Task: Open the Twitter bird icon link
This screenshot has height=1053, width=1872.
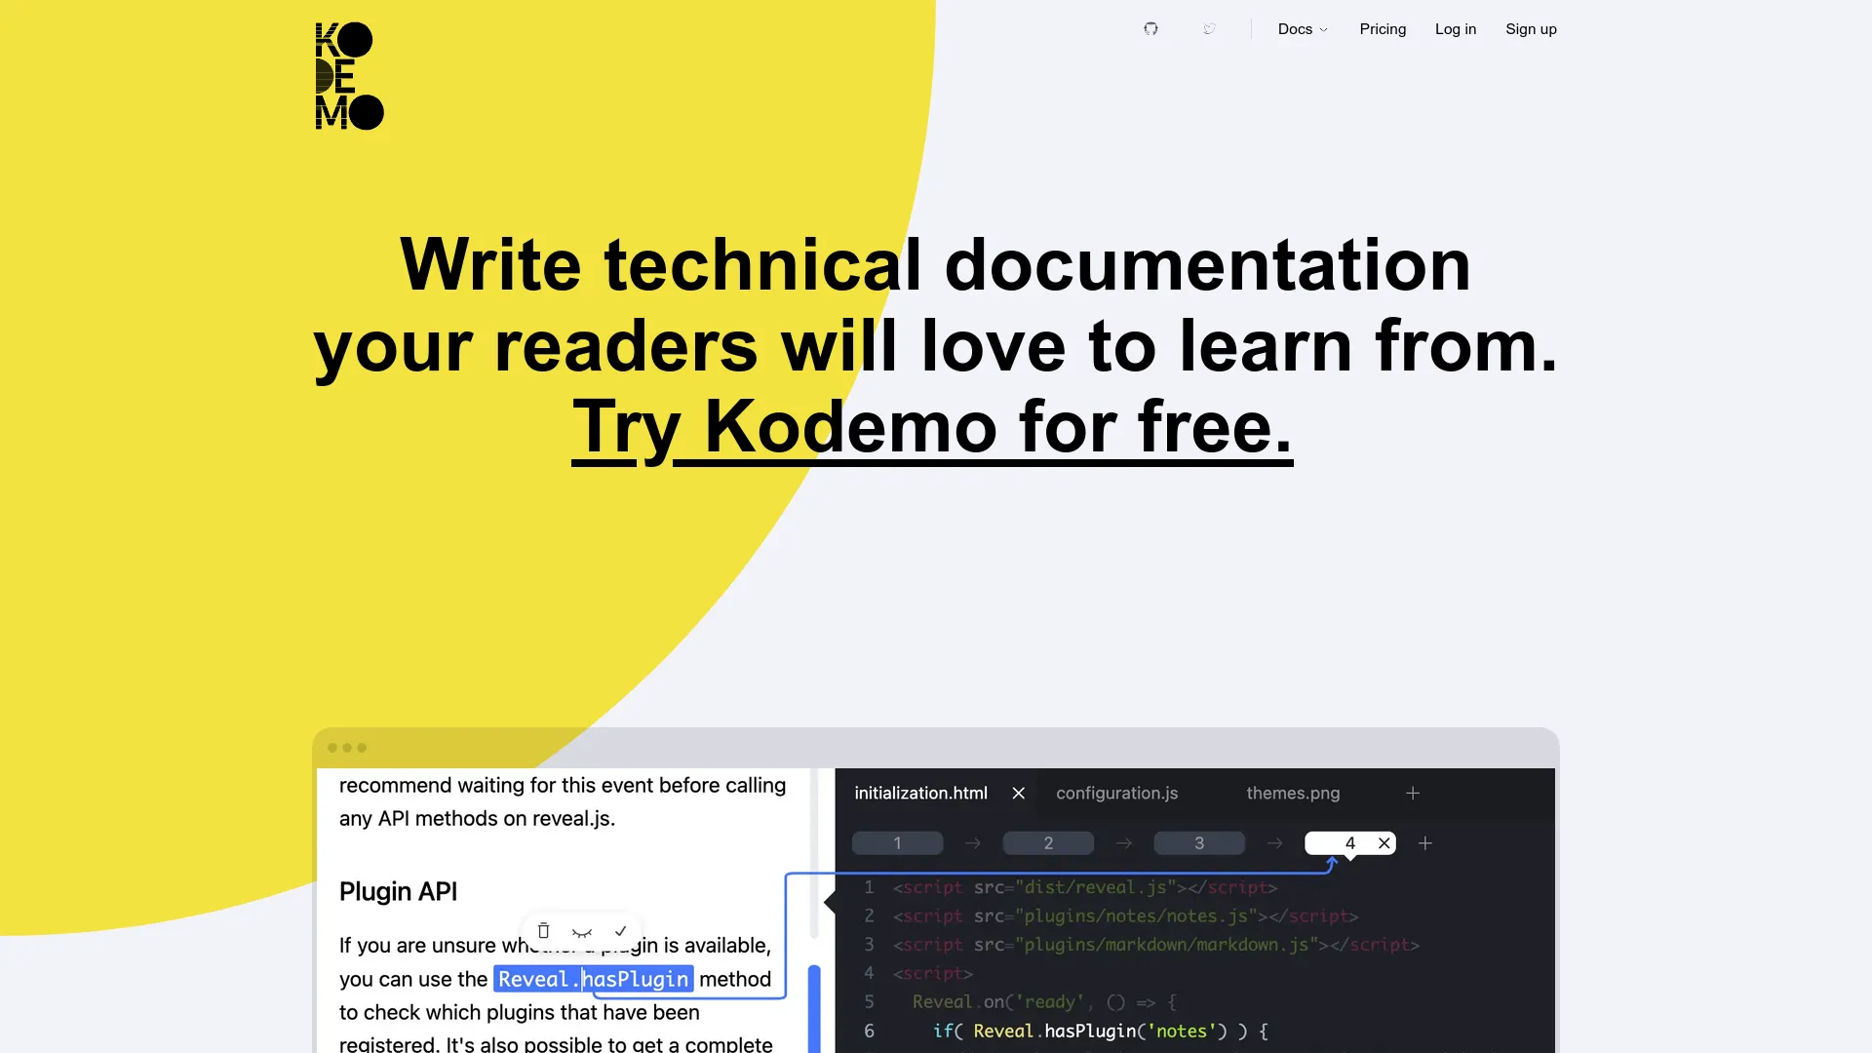Action: (1209, 29)
